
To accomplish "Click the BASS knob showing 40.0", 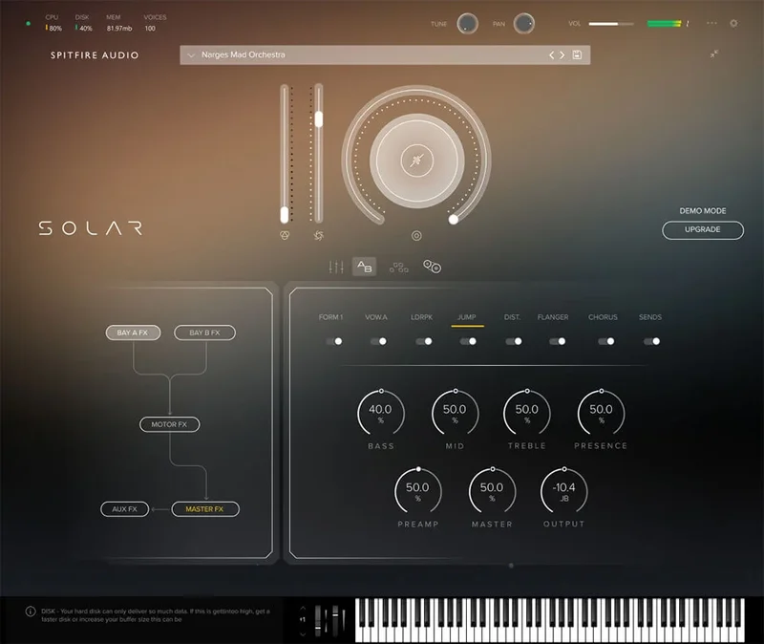I will pyautogui.click(x=381, y=413).
